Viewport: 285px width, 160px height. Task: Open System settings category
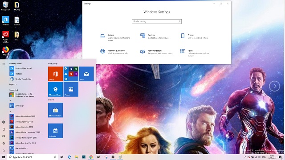click(115, 37)
